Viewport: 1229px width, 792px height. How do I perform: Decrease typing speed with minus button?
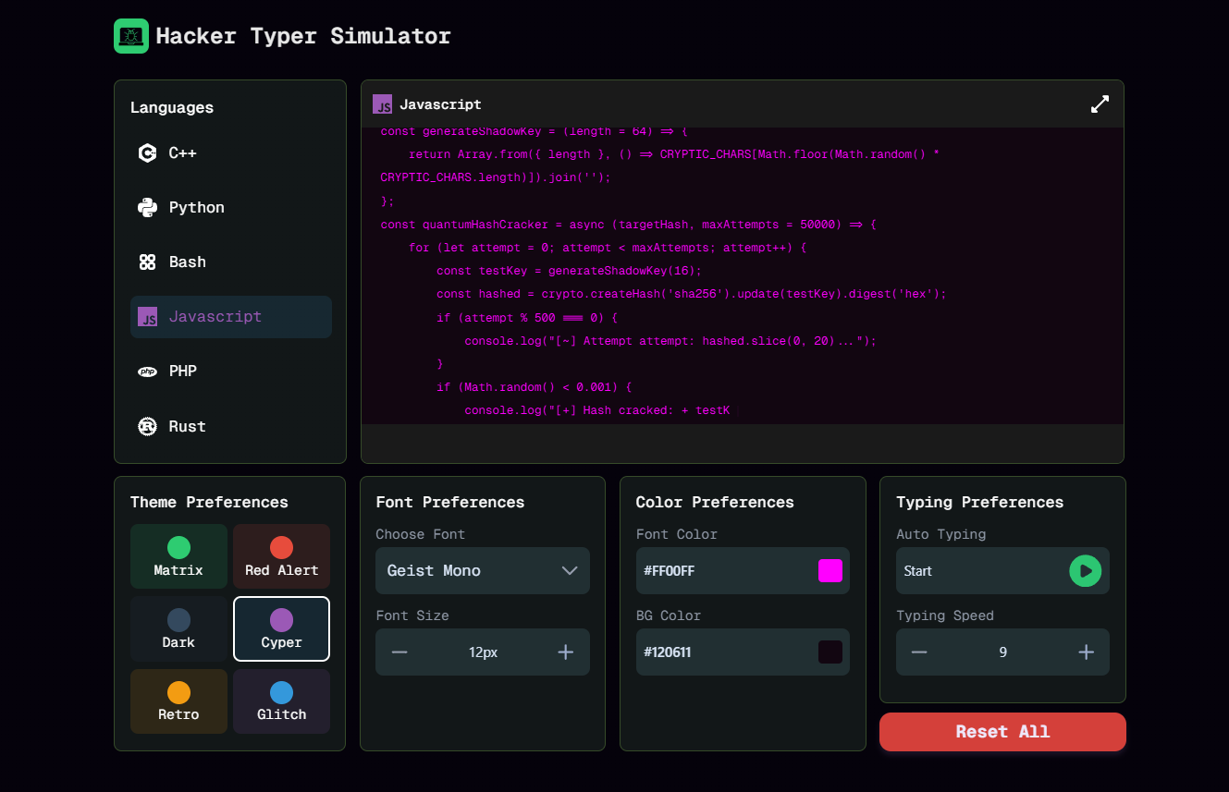tap(919, 652)
